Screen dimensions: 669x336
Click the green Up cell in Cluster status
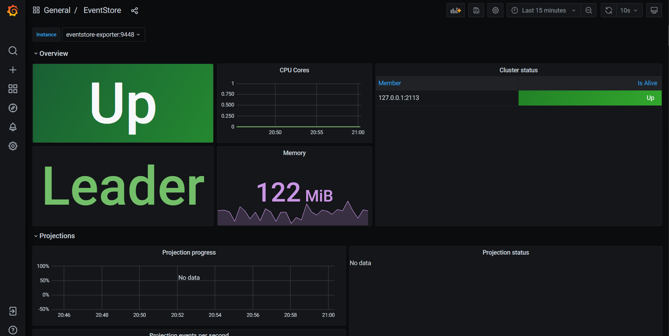(x=590, y=98)
